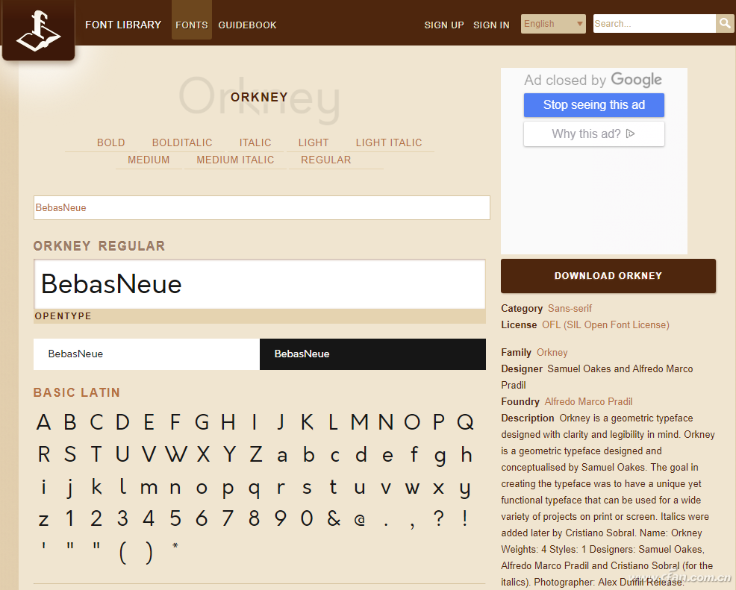Viewport: 736px width, 590px height.
Task: Select the LIGHT ITALIC font style
Action: tap(389, 142)
